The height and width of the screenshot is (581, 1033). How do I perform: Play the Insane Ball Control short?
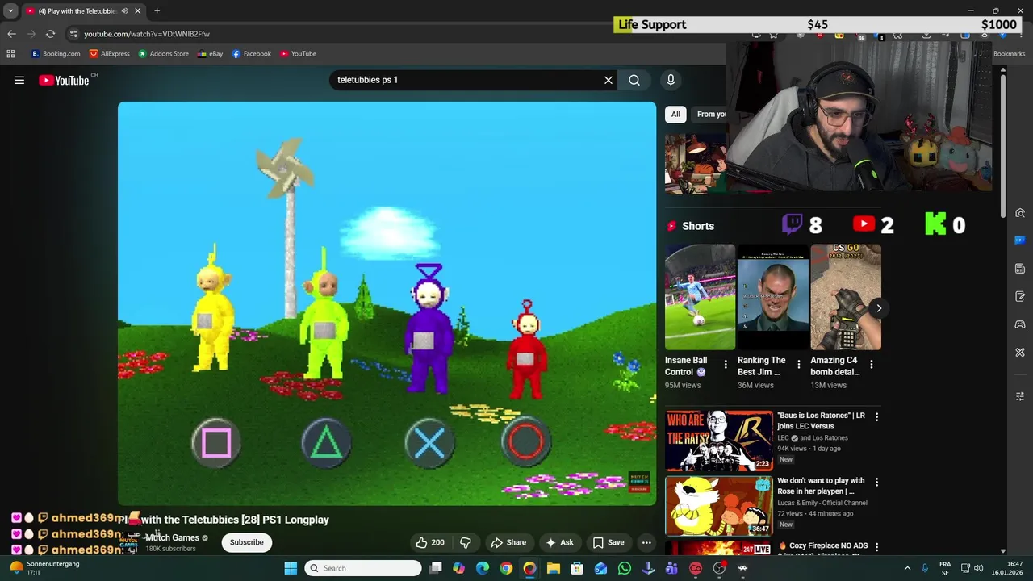(700, 297)
